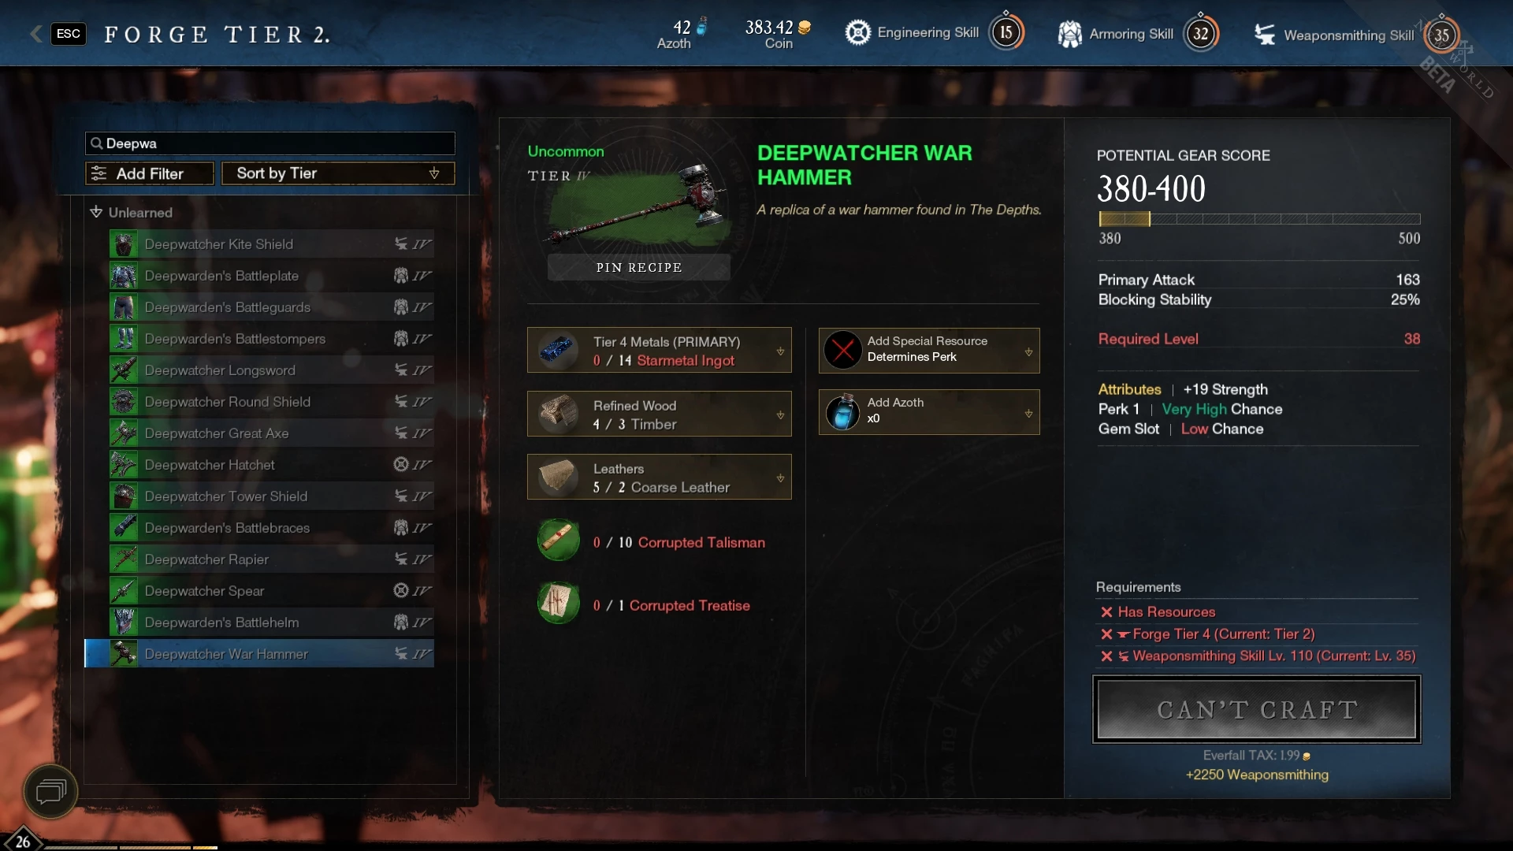This screenshot has width=1513, height=851.
Task: Expand the Refined Wood material selector
Action: (x=660, y=414)
